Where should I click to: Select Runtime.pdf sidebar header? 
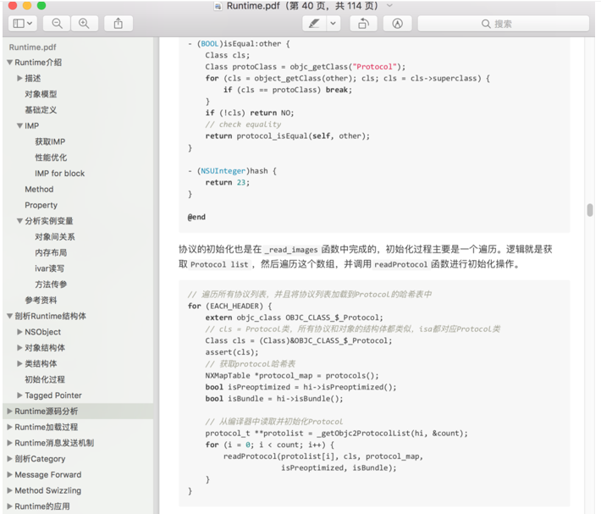click(32, 47)
